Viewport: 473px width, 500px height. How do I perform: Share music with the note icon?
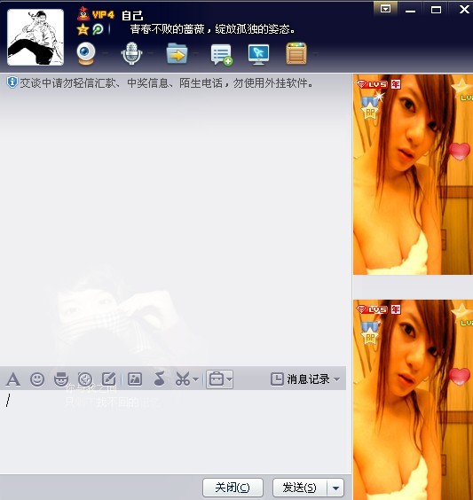click(159, 379)
